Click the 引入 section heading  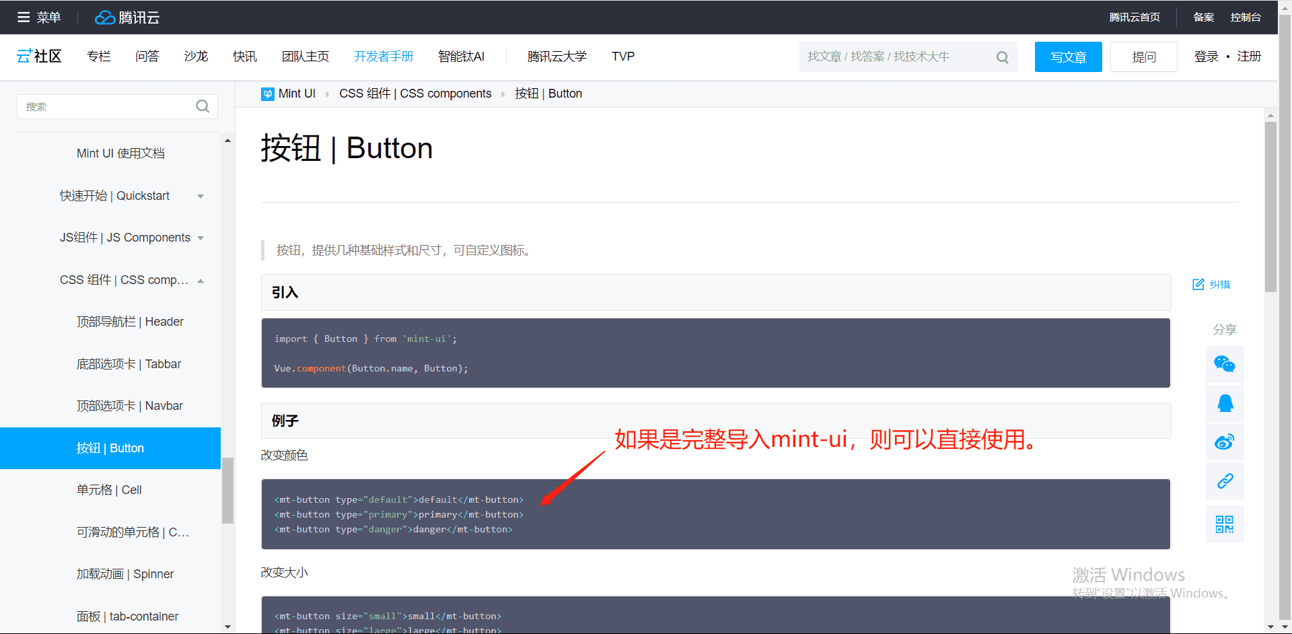285,293
